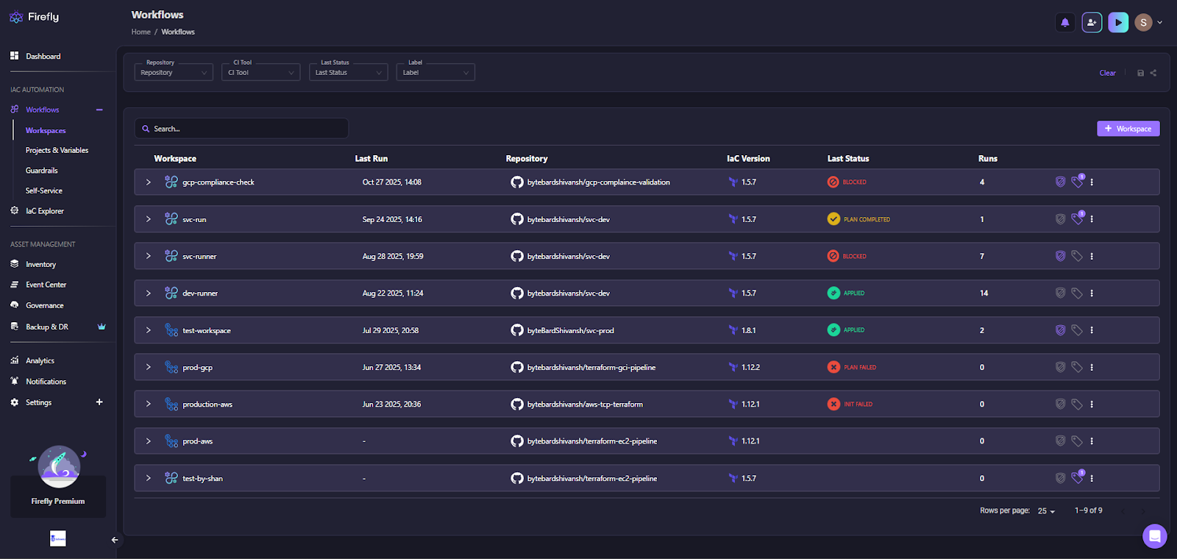Click the BLOCKED status of svc-runner
1177x559 pixels.
click(847, 256)
